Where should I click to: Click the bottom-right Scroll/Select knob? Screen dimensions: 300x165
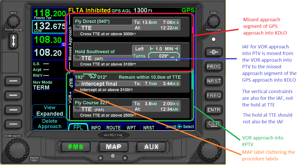pos(209,150)
